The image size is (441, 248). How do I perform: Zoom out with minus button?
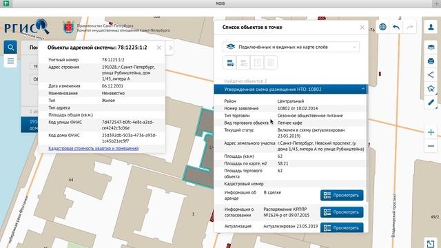pyautogui.click(x=431, y=146)
